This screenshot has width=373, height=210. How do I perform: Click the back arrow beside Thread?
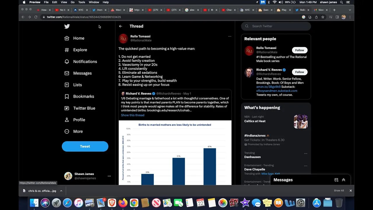pyautogui.click(x=121, y=26)
